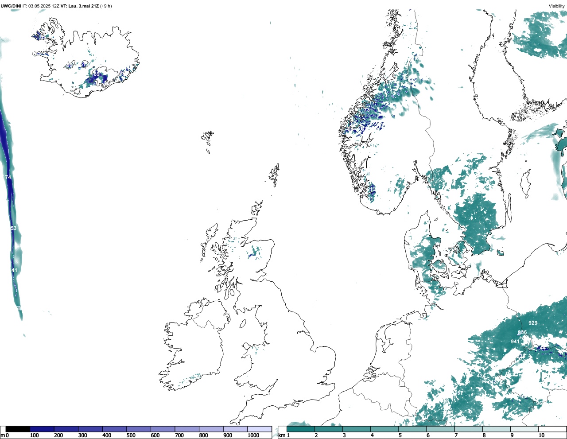Pick the 800–900 m legend swatch
The width and height of the screenshot is (567, 439).
[x=211, y=429]
